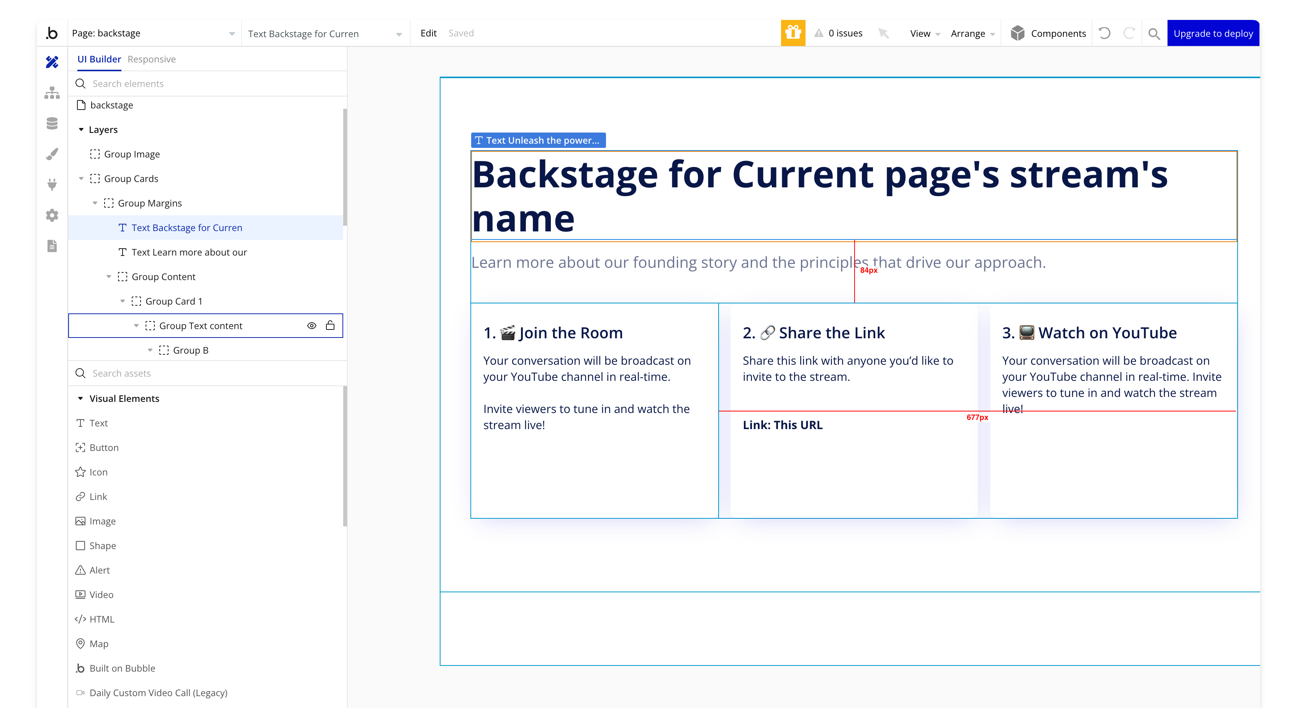Click the gift icon in top bar
The image size is (1297, 708).
click(793, 33)
